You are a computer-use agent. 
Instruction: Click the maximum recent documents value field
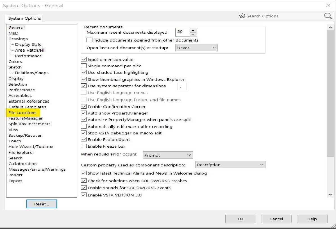(182, 32)
